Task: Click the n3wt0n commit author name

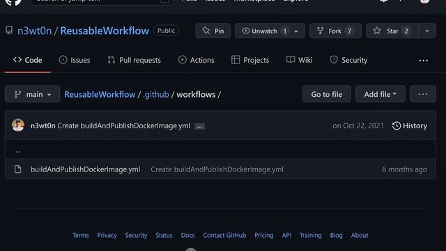Action: coord(43,125)
